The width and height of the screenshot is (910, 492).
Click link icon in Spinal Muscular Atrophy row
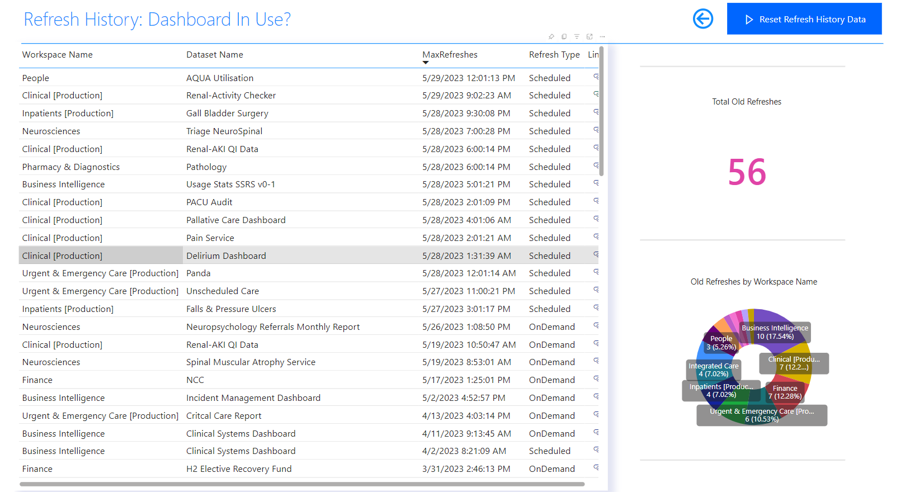(596, 361)
